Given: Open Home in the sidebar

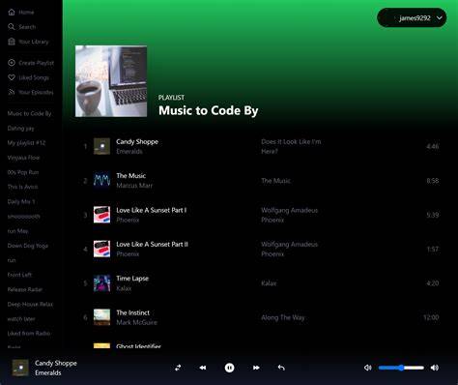Looking at the screenshot, I should 26,13.
